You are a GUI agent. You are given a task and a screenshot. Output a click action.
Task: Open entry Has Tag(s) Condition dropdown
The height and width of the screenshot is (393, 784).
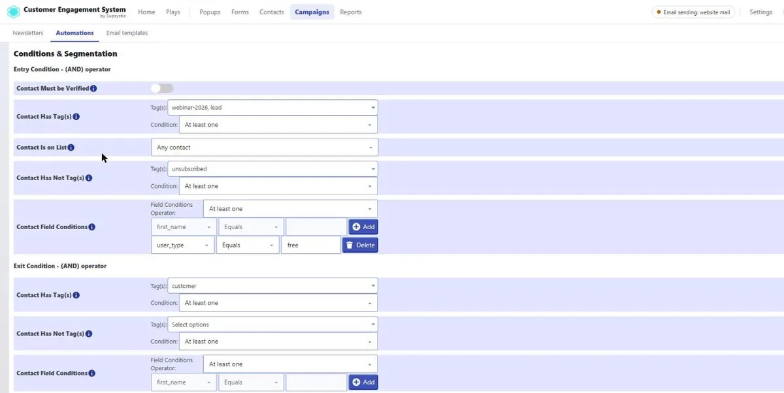(x=278, y=125)
